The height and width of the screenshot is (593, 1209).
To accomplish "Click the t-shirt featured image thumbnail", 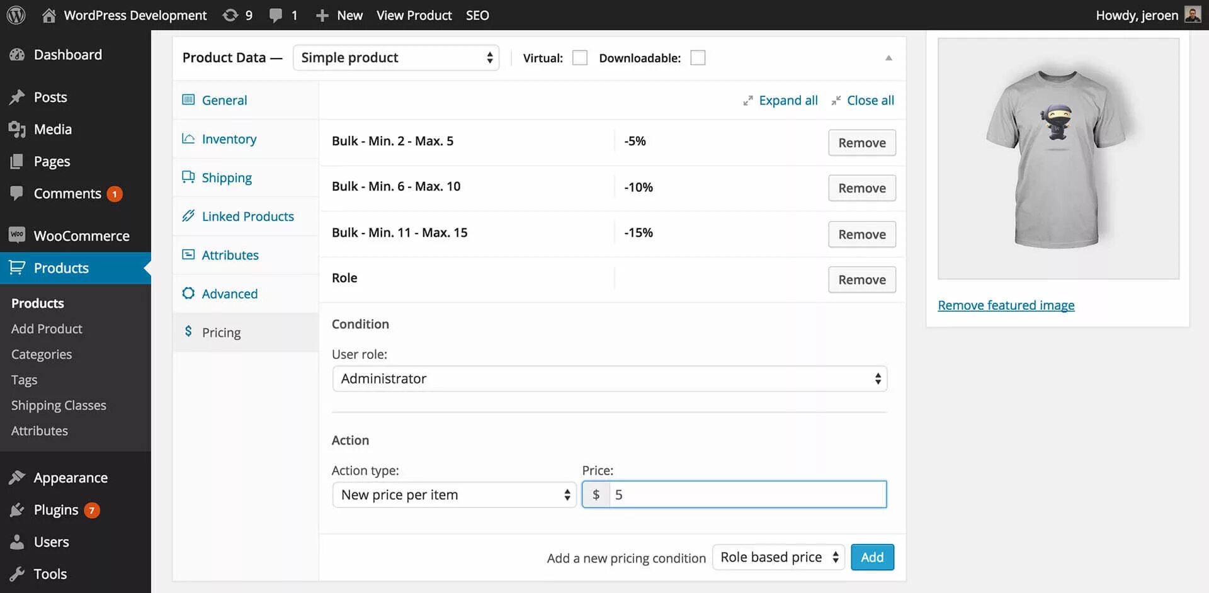I will 1058,159.
